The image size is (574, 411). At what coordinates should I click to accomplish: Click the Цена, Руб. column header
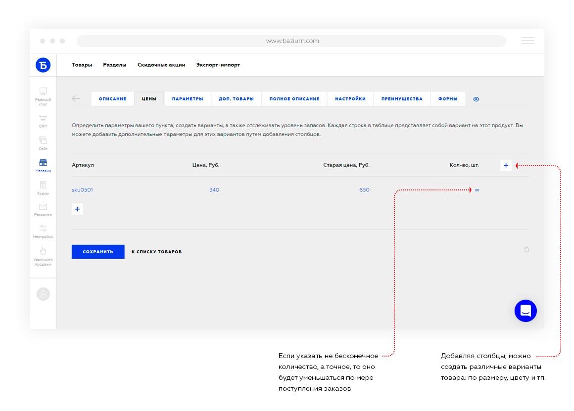(206, 165)
